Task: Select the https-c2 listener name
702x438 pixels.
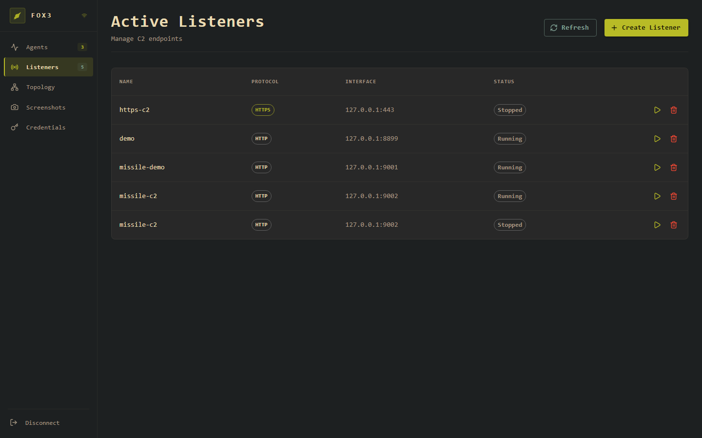Action: click(x=135, y=110)
